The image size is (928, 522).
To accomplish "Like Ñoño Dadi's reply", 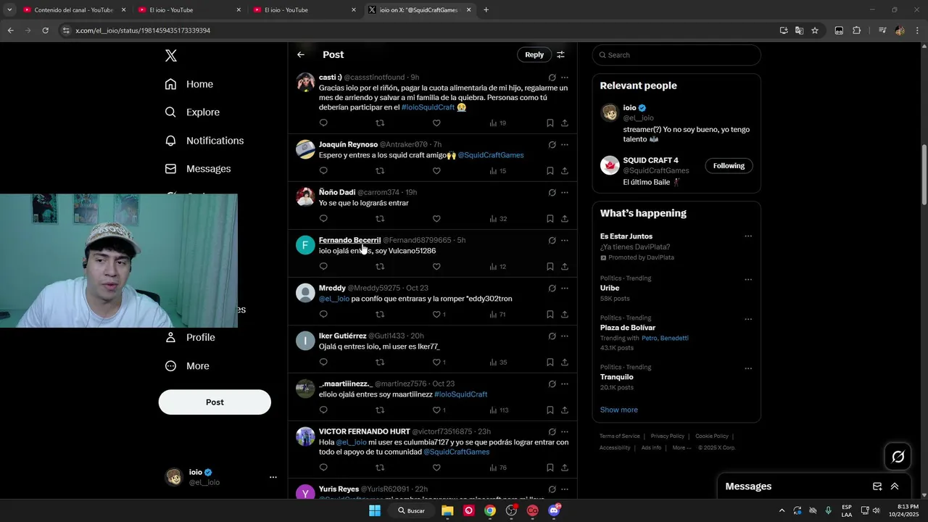I will tap(436, 219).
